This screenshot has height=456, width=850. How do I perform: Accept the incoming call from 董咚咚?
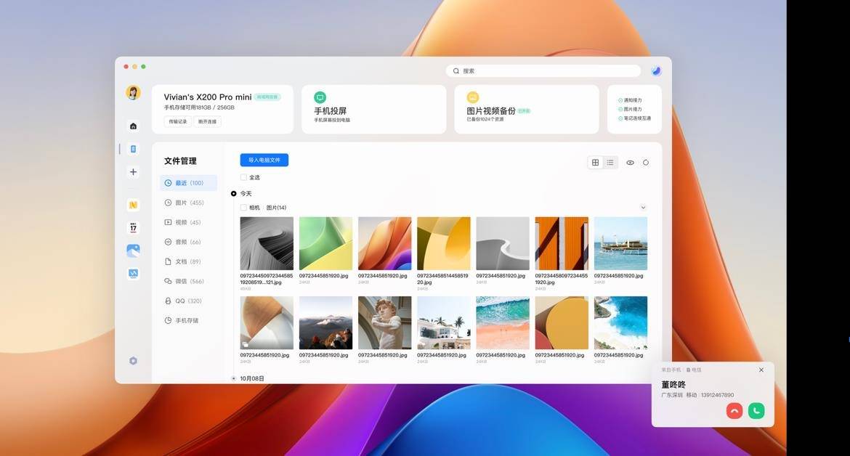pyautogui.click(x=756, y=411)
